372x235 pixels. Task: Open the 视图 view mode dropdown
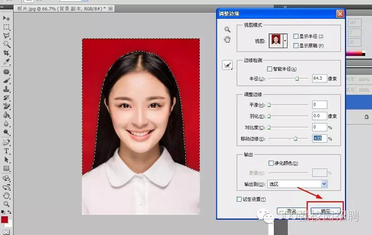[286, 40]
